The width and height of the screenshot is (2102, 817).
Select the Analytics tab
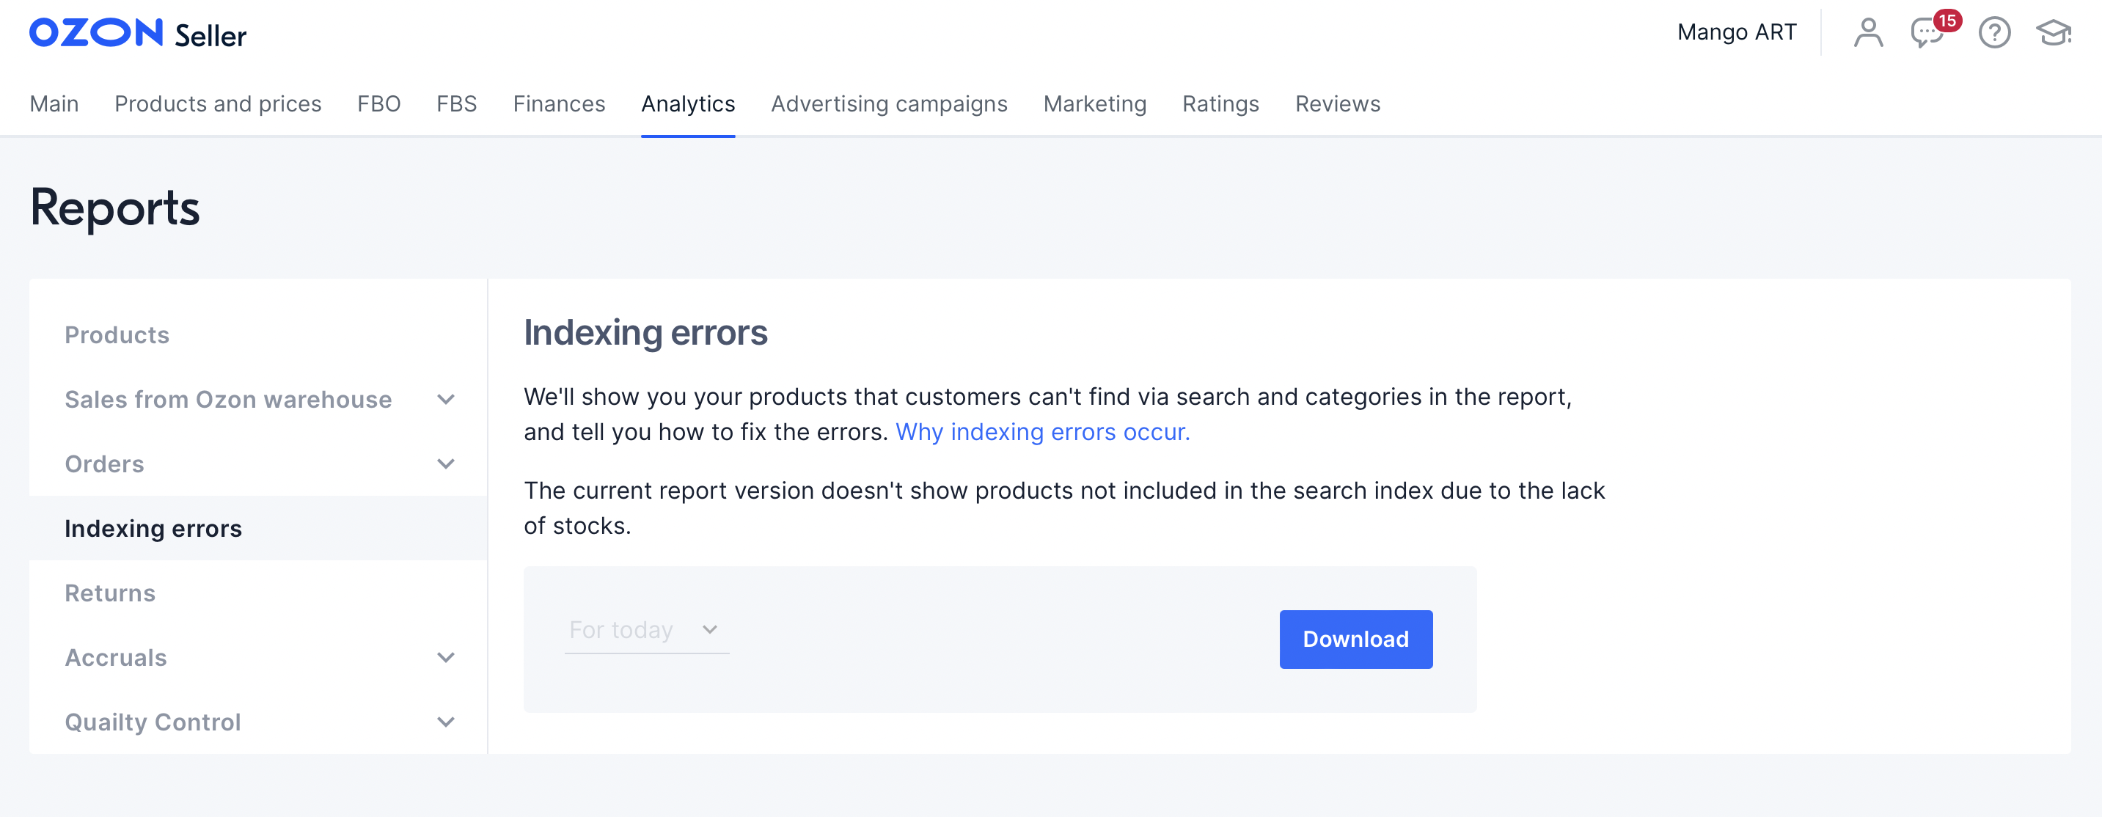[688, 103]
